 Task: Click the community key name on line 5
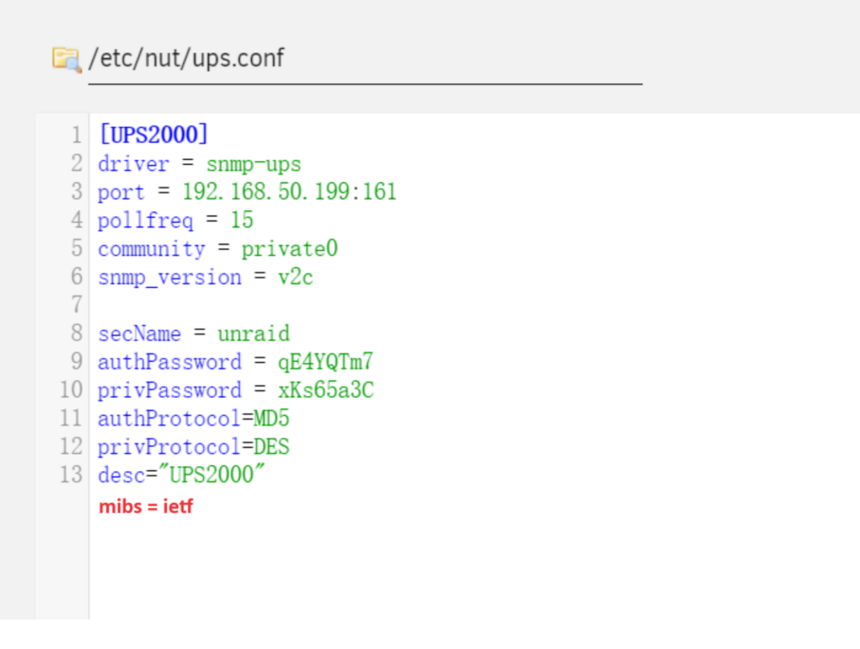coord(151,249)
